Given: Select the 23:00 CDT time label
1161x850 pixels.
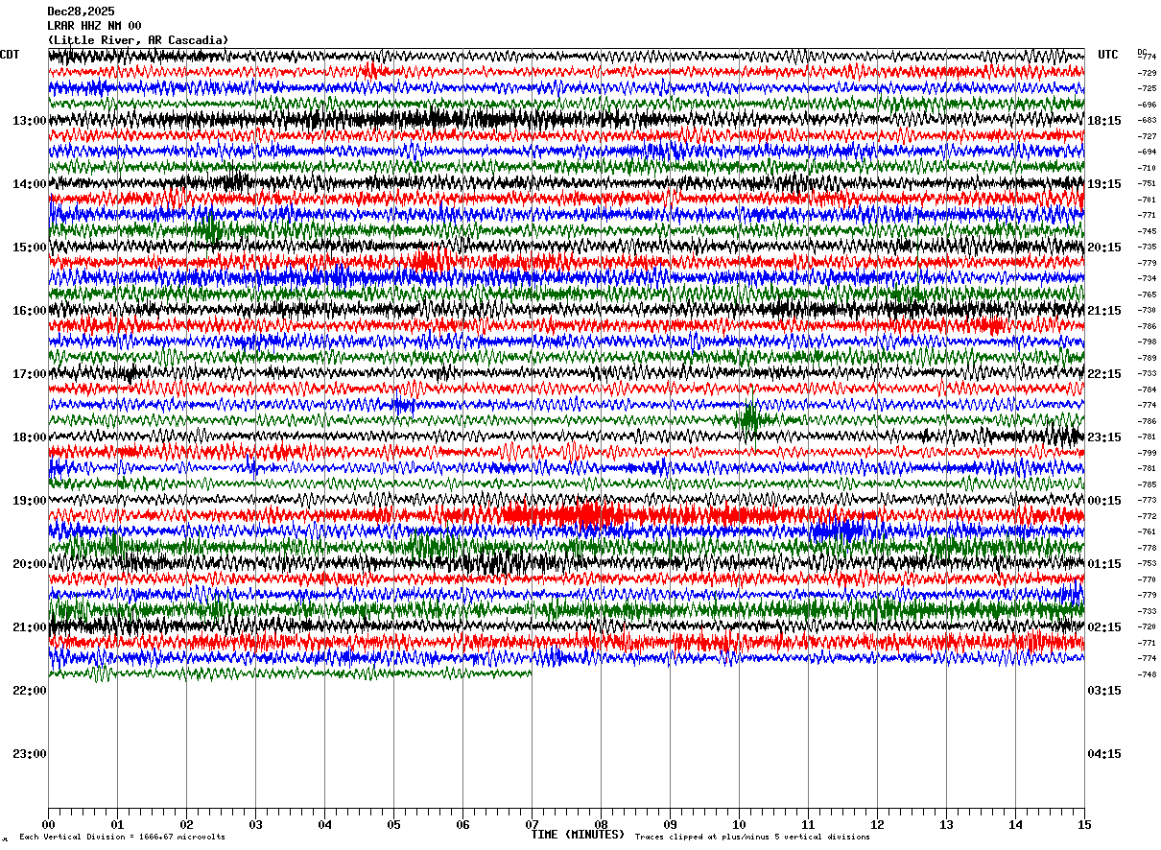Looking at the screenshot, I should pos(30,754).
